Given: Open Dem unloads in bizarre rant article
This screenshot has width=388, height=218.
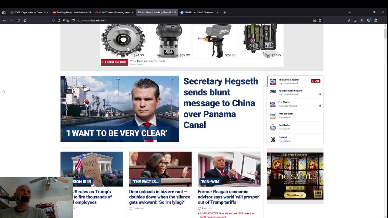Looking at the screenshot, I should click(x=160, y=197).
